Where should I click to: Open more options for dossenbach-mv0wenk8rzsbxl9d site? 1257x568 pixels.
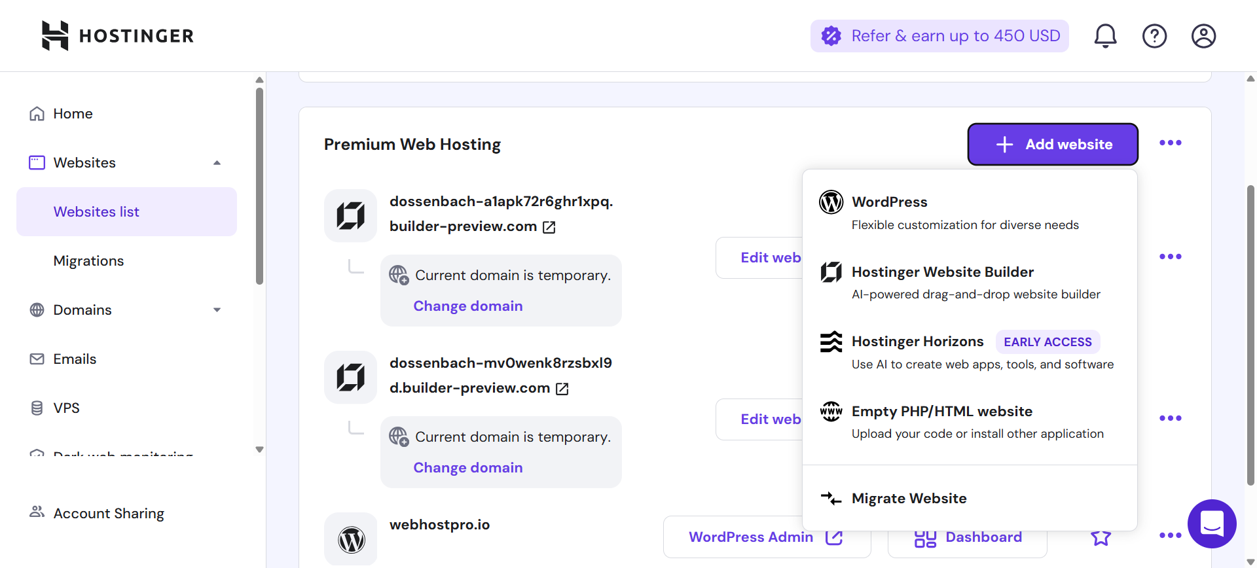[1171, 418]
